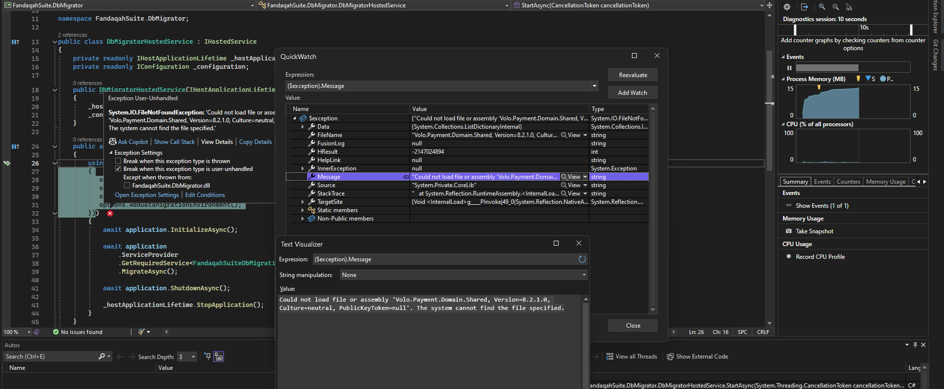This screenshot has height=389, width=944.
Task: Click the Show External Code icon
Action: [670, 357]
